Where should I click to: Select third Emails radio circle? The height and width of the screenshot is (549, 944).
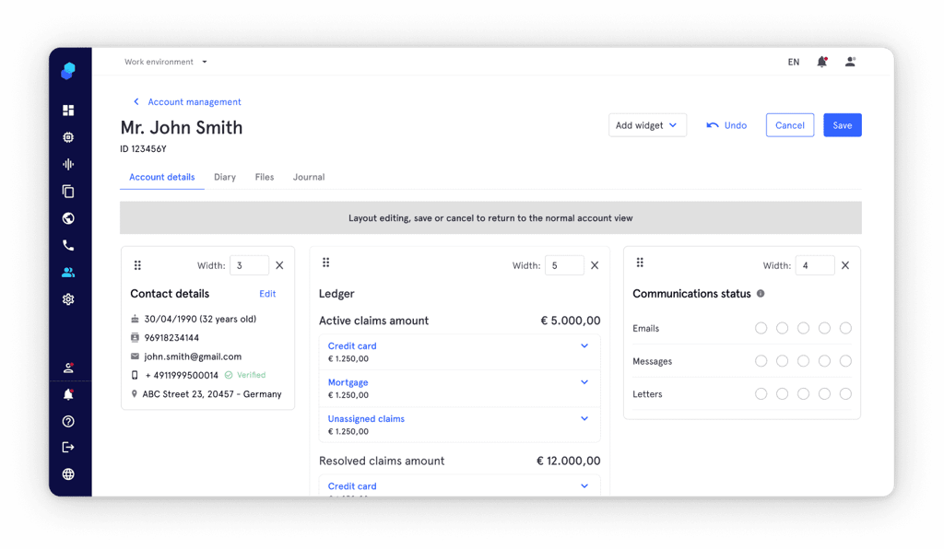click(x=803, y=328)
